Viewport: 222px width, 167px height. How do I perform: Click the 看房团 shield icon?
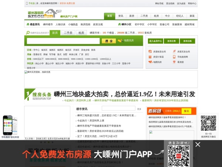click(174, 62)
